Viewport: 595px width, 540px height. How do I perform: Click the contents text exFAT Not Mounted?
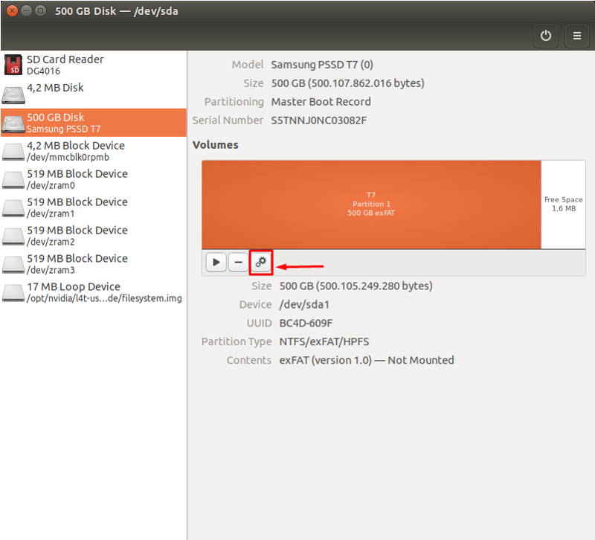coord(367,360)
